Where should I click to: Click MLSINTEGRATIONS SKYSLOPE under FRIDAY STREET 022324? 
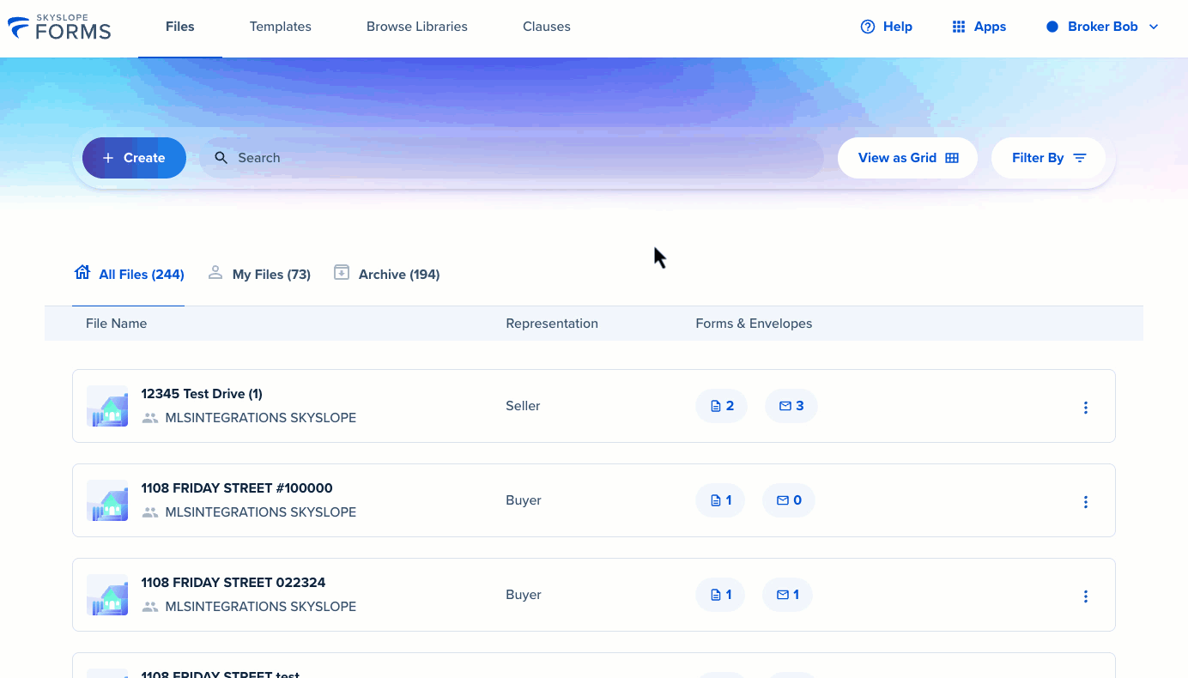261,607
